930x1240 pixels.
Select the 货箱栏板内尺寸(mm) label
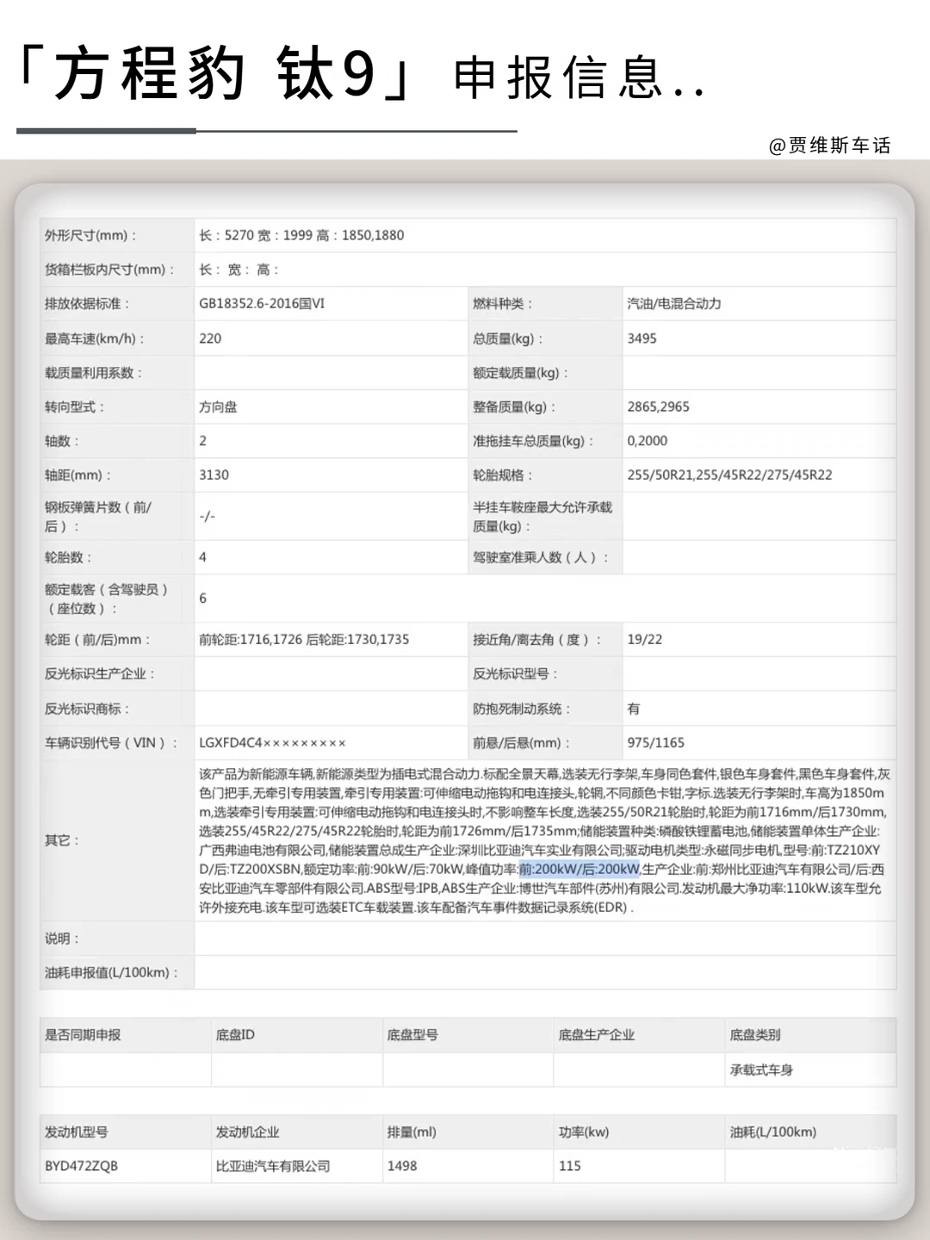(110, 270)
